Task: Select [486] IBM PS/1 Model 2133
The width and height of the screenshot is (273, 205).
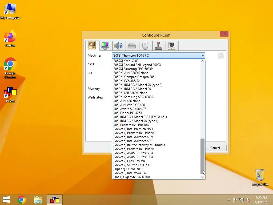Action: [156, 117]
